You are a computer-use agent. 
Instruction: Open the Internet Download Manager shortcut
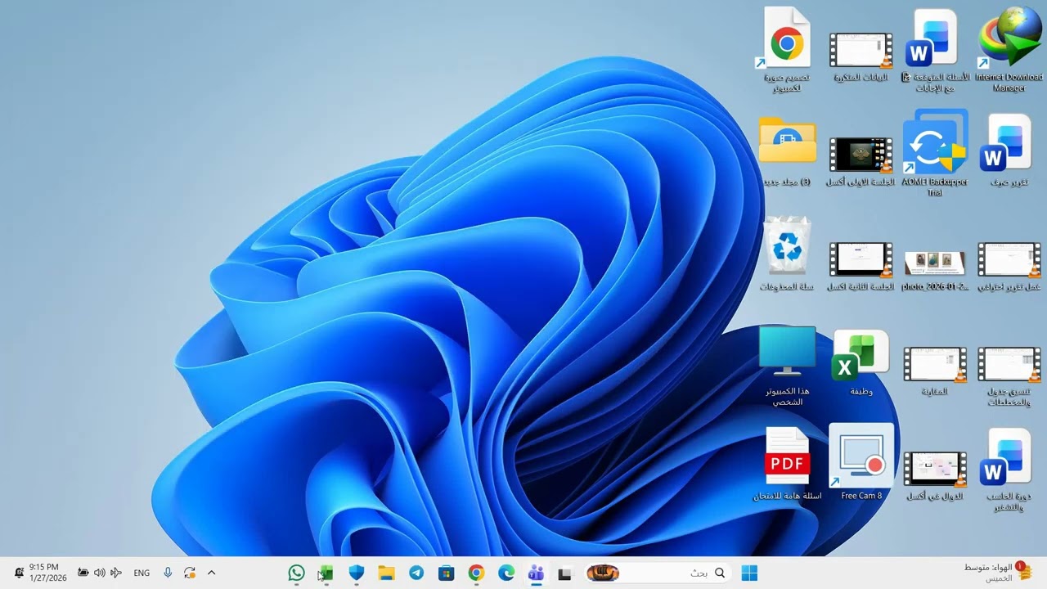1009,49
